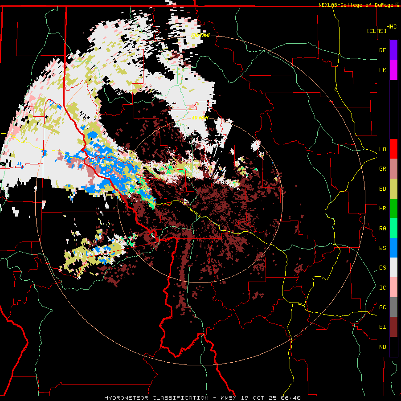This screenshot has width=401, height=401.
Task: Click the 50 NMI range ring label
Action: (200, 118)
